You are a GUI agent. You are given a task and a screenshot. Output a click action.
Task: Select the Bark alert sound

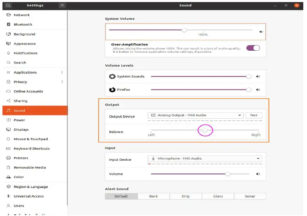[x=153, y=196]
